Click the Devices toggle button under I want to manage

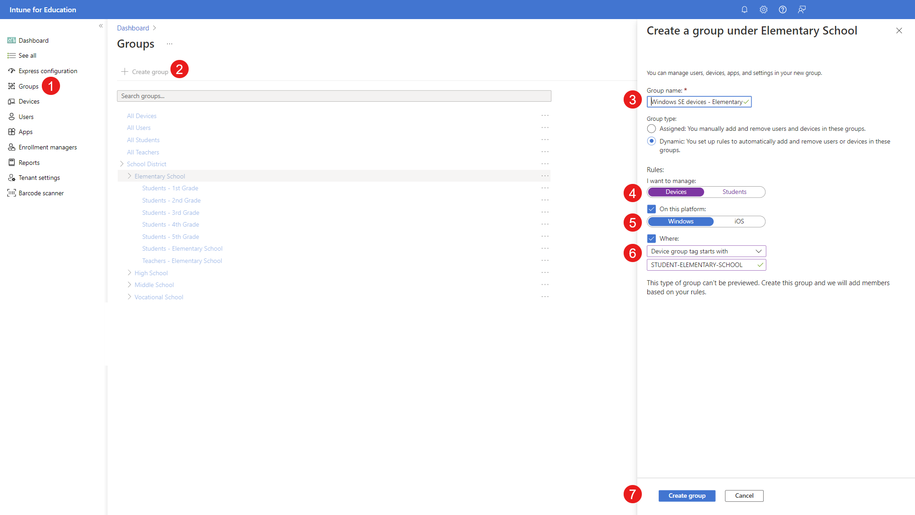[x=675, y=192]
